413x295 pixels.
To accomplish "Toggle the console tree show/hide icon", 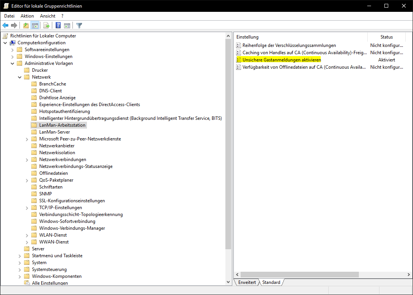I will point(35,26).
